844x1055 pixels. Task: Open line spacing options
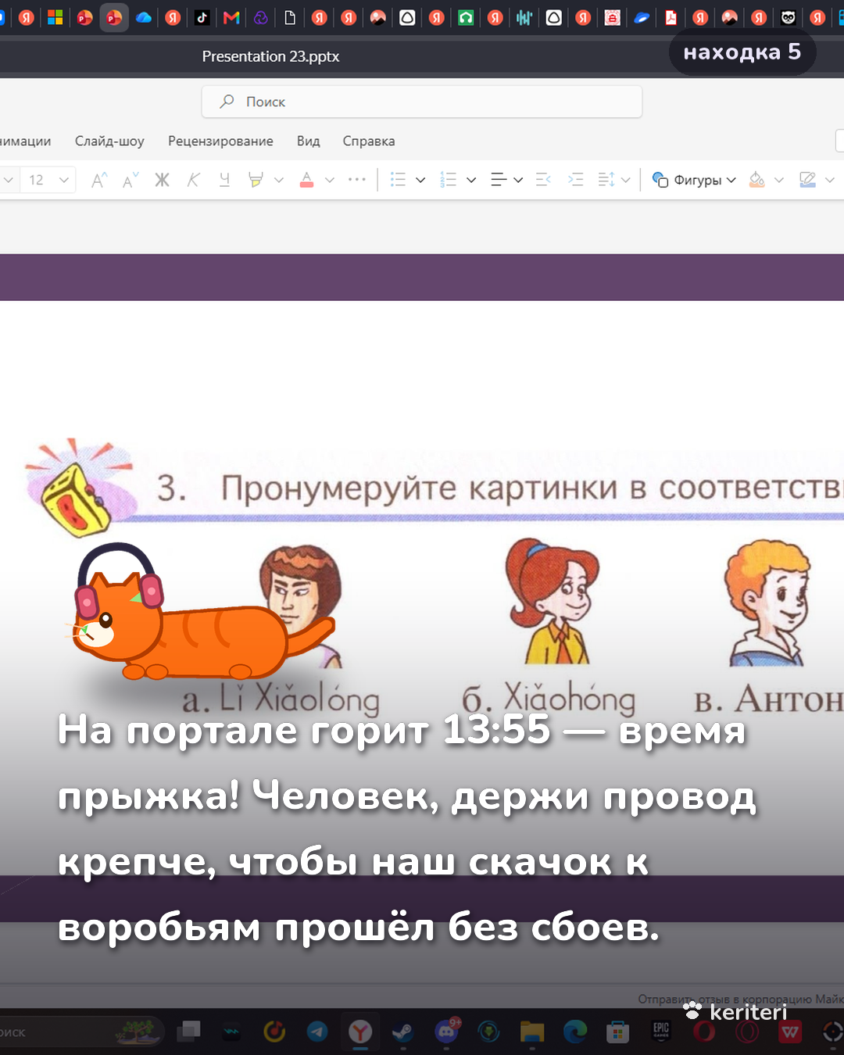606,180
